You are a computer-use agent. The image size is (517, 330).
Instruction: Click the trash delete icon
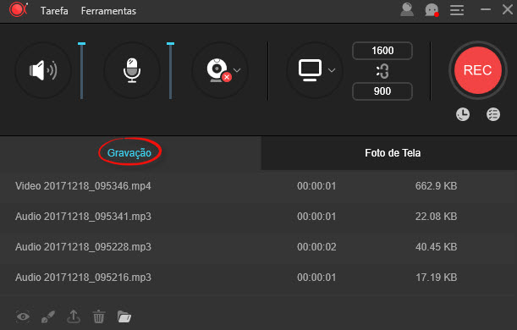99,316
